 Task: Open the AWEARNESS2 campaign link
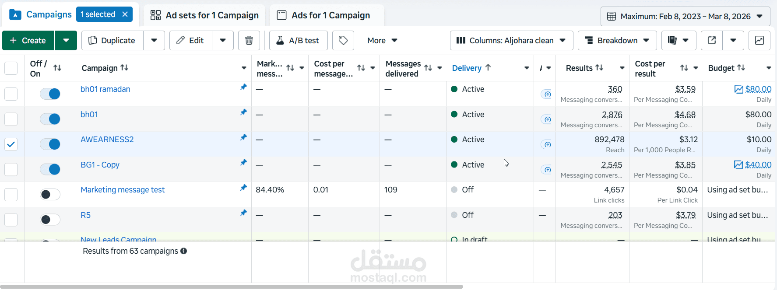click(x=107, y=140)
